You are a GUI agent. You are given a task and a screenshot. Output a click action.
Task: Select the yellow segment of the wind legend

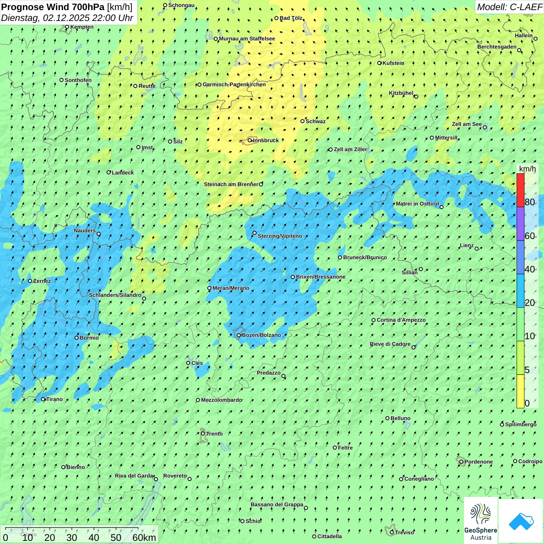(520, 391)
